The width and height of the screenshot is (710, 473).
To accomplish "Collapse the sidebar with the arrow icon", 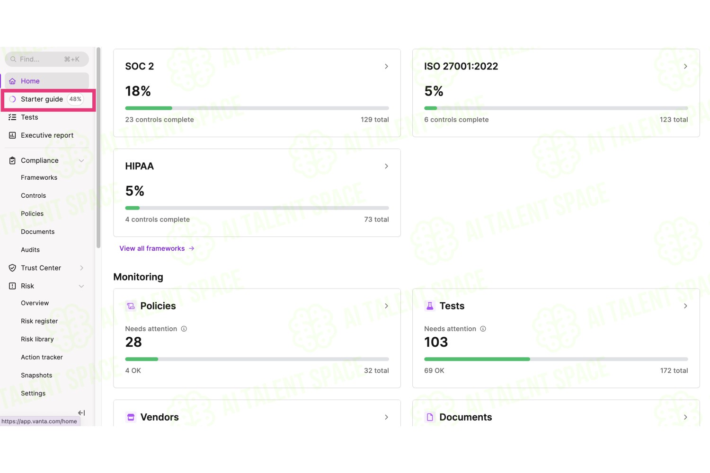I will coord(81,413).
